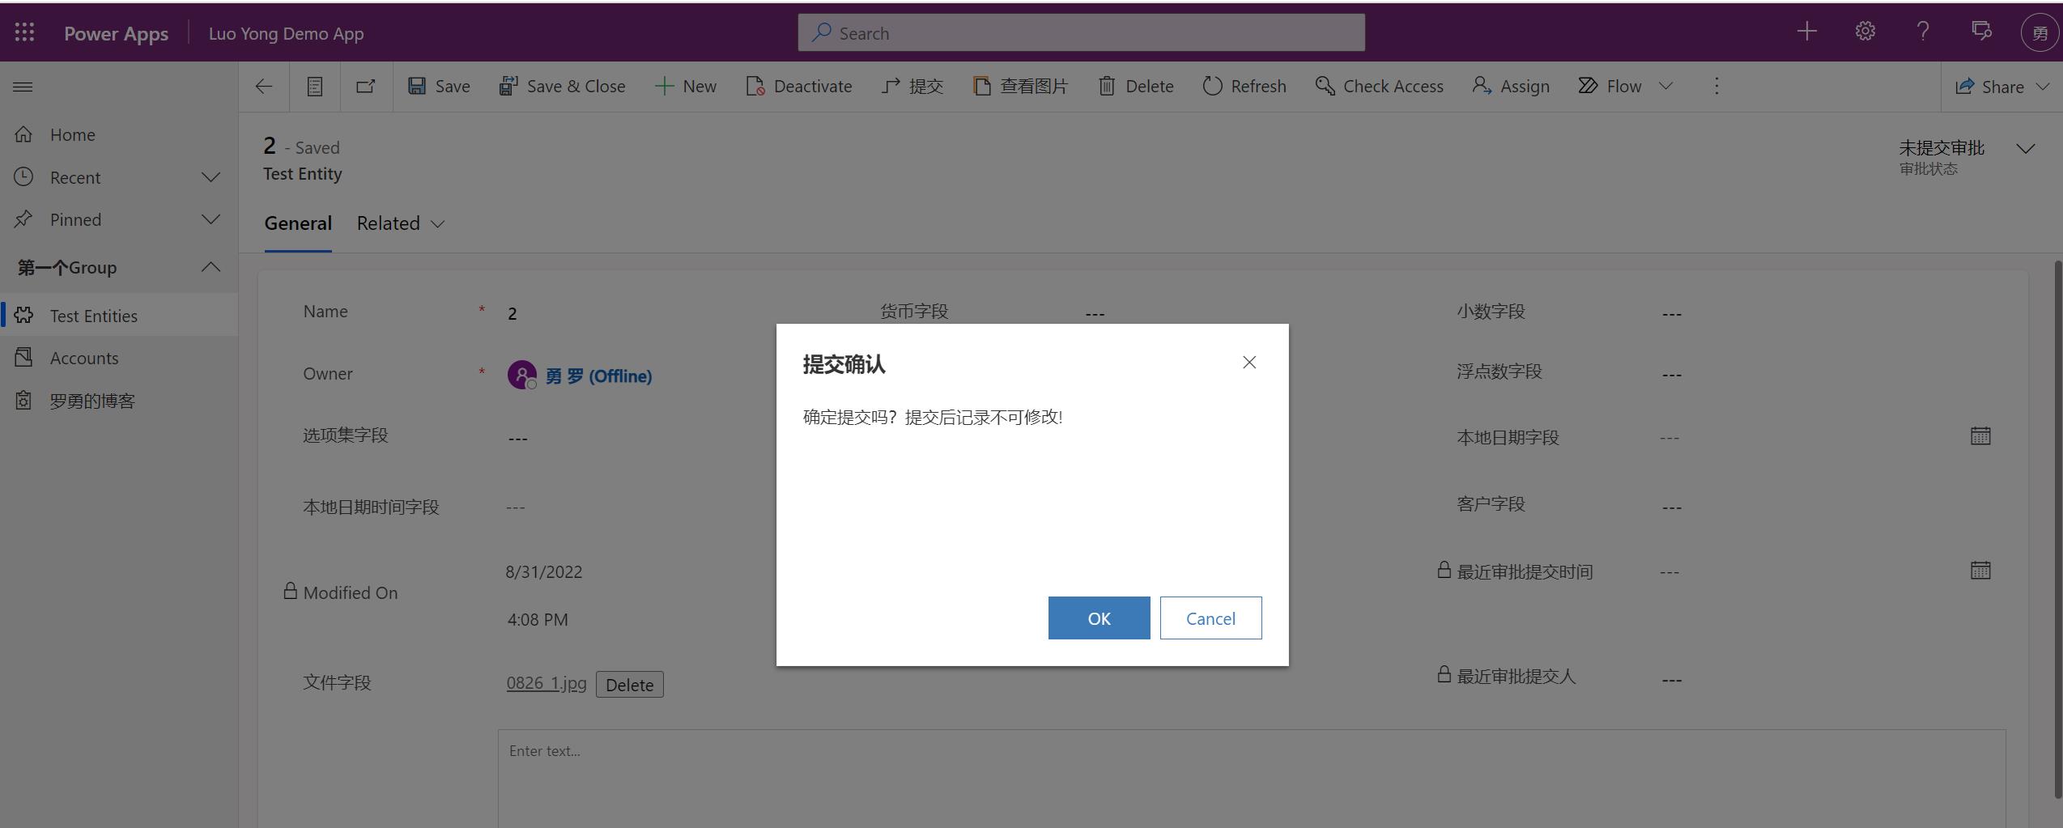The image size is (2063, 828).
Task: Expand the Flow dropdown chevron
Action: (1665, 87)
